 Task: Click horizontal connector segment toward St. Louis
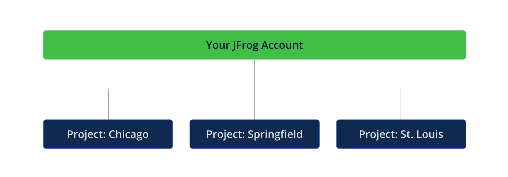328,89
